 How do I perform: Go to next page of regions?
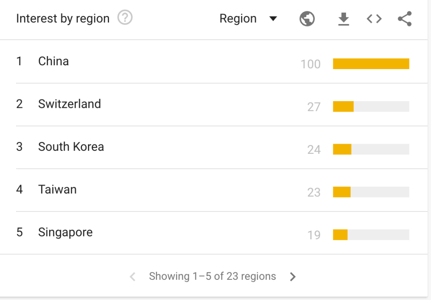pyautogui.click(x=293, y=277)
